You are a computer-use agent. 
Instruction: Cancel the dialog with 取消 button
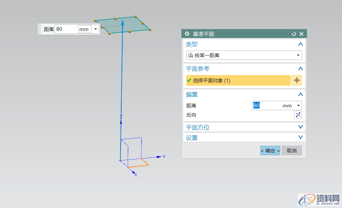pos(291,150)
